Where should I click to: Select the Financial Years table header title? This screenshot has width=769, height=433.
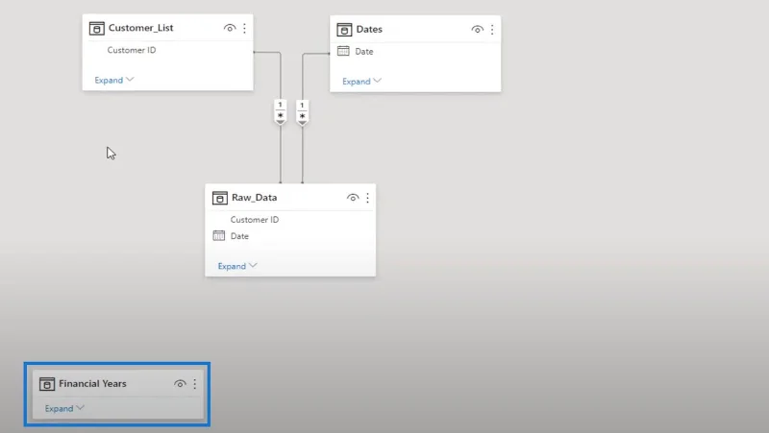click(92, 383)
